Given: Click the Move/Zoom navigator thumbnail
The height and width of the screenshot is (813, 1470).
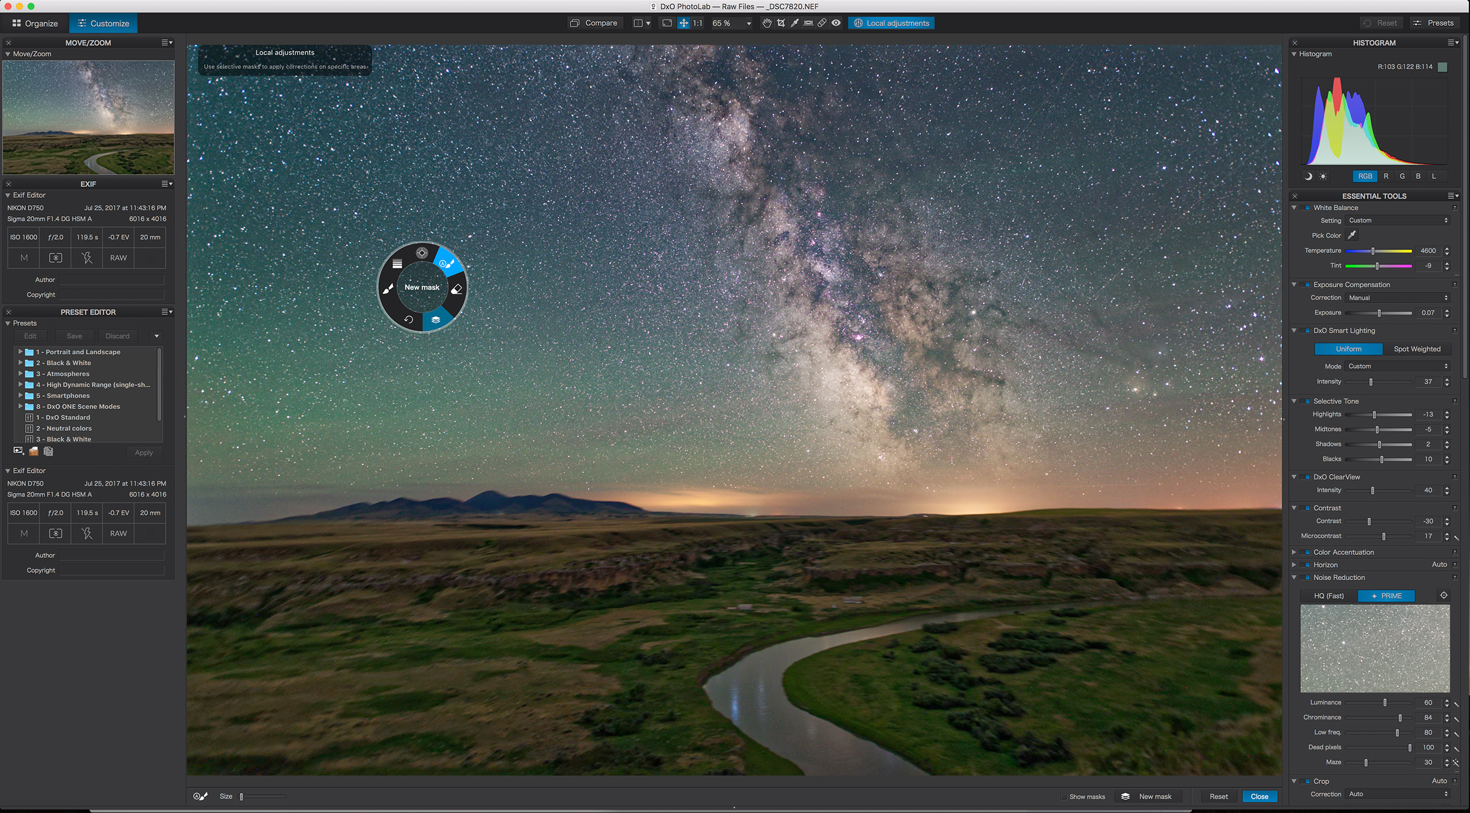Looking at the screenshot, I should click(88, 118).
